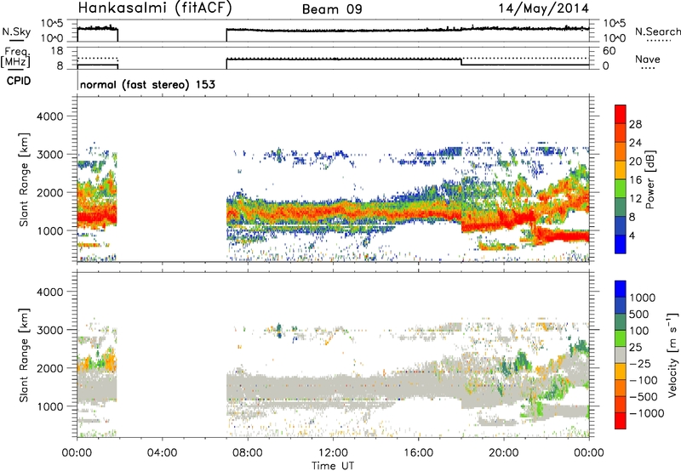Click the date "14/May/2014"
Image resolution: width=681 pixels, height=471 pixels.
point(543,9)
